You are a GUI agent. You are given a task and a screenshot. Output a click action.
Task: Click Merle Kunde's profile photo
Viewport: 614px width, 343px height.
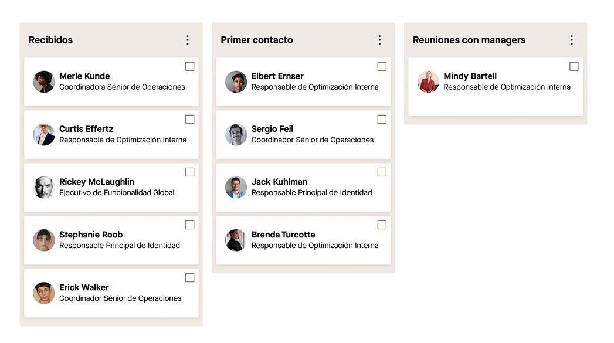(44, 82)
